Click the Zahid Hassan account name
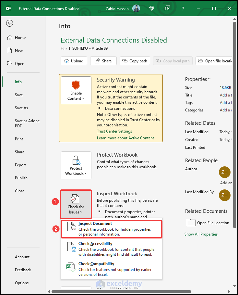The height and width of the screenshot is (295, 238). [117, 9]
